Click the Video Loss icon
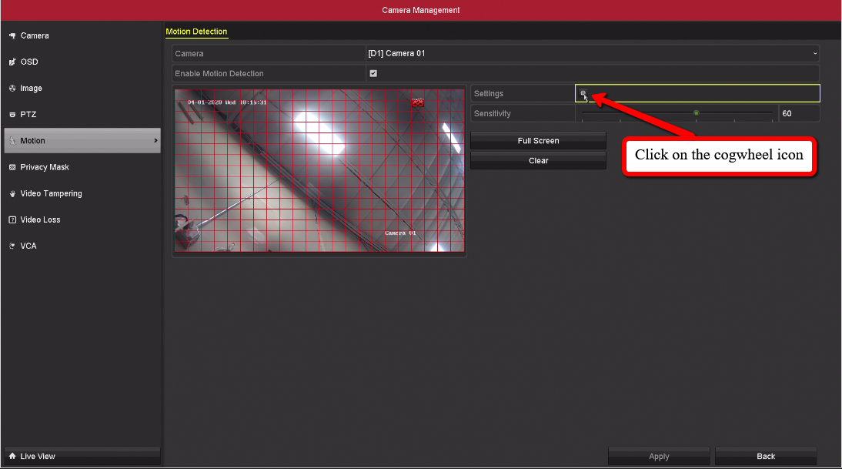Viewport: 842px width, 469px height. tap(12, 220)
